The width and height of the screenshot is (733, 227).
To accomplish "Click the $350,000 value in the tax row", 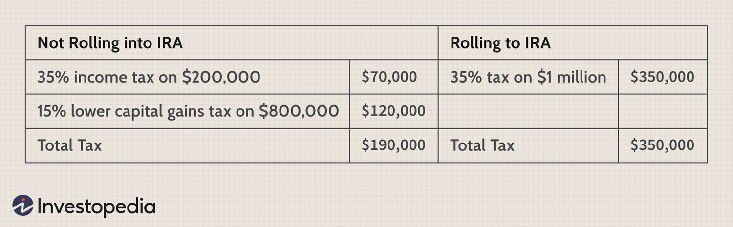I will [663, 77].
